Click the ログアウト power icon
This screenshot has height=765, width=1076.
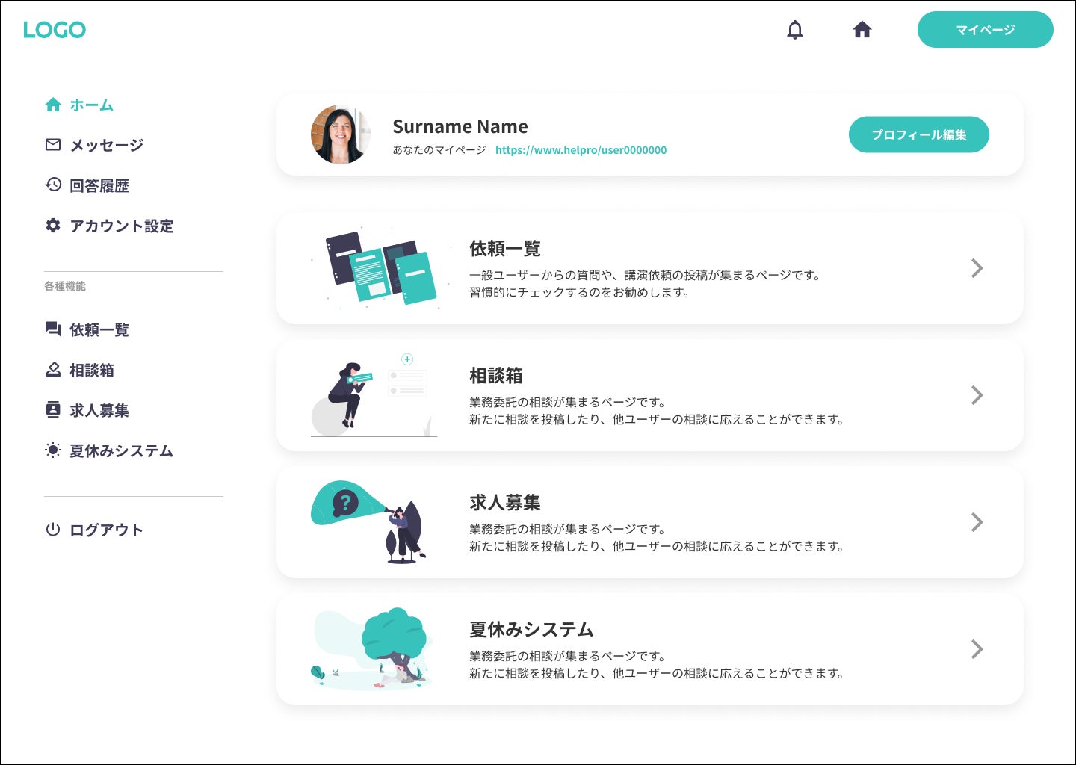[x=52, y=530]
